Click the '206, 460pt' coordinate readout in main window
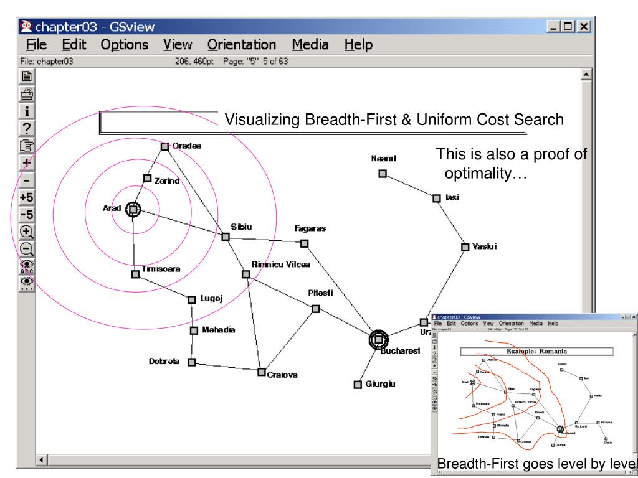The image size is (638, 478). tap(194, 62)
